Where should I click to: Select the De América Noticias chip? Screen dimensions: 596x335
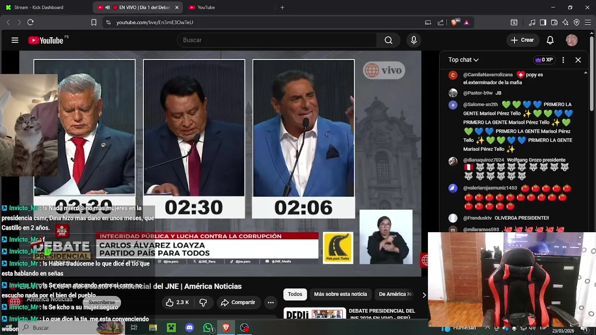pos(396,294)
